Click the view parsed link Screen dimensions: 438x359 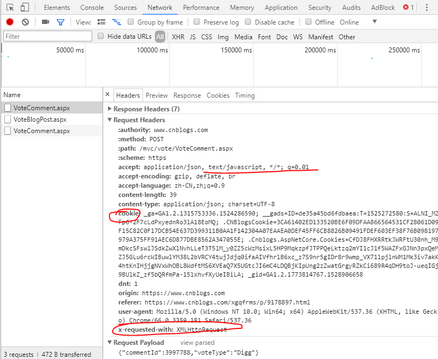[x=197, y=343]
